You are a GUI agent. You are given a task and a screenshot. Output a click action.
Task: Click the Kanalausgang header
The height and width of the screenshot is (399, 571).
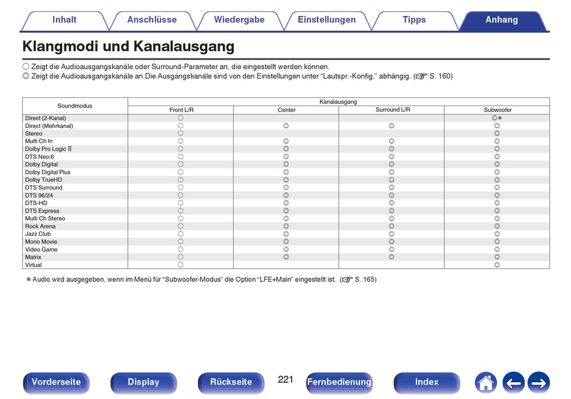[x=338, y=102]
